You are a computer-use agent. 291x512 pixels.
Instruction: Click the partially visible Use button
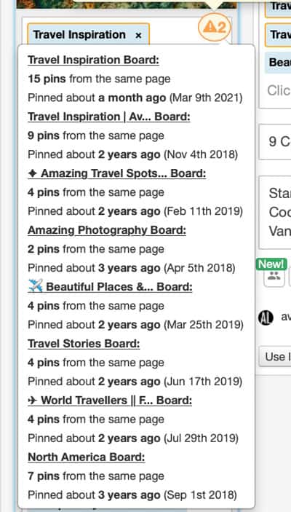pyautogui.click(x=275, y=357)
